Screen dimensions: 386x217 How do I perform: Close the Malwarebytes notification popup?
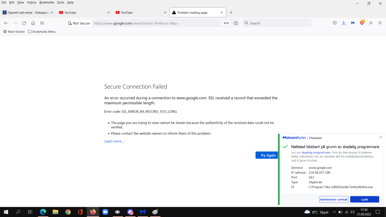[381, 137]
